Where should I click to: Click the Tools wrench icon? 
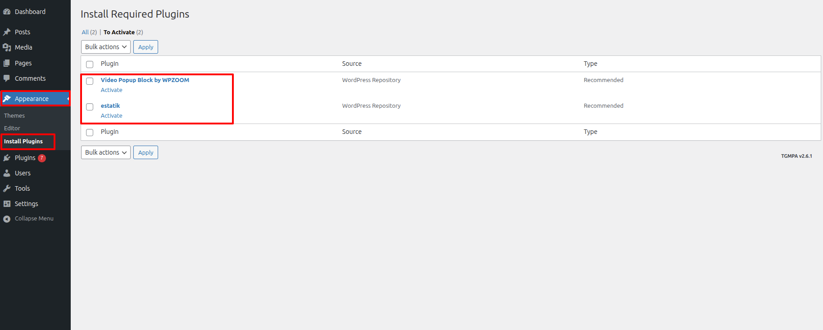7,188
